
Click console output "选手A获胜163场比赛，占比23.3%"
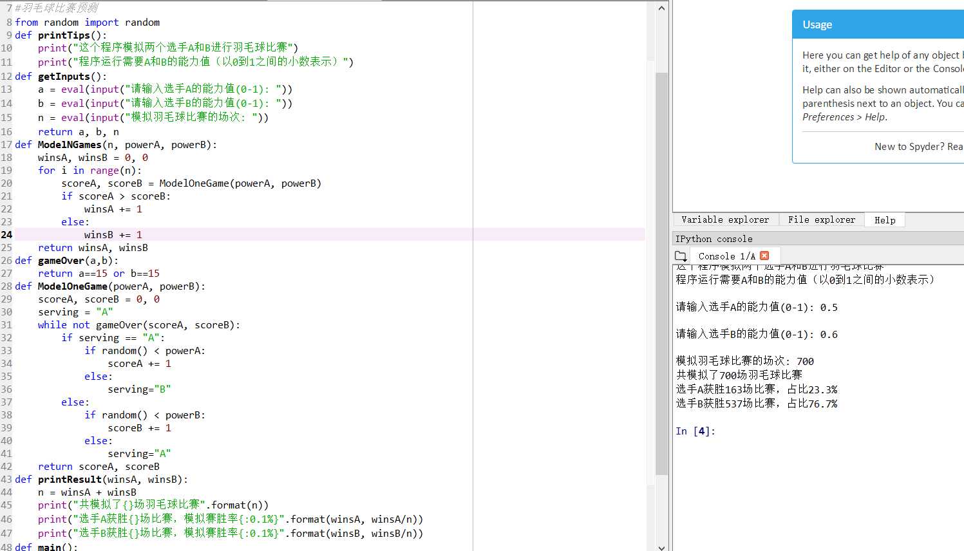click(757, 389)
